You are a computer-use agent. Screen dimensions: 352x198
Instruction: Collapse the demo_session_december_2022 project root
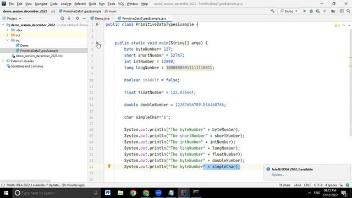(3, 25)
